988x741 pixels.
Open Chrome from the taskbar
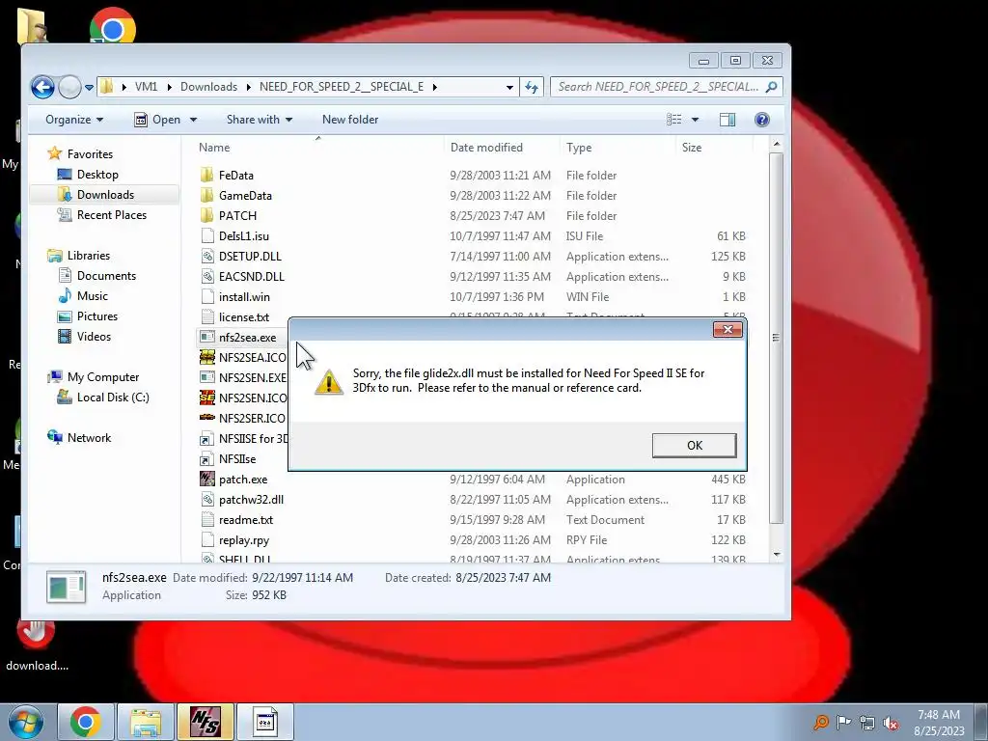tap(86, 722)
